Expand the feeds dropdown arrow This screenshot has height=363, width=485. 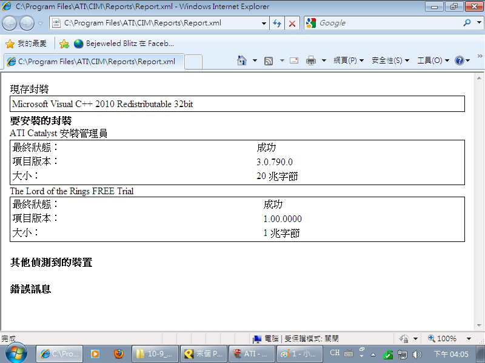point(282,60)
